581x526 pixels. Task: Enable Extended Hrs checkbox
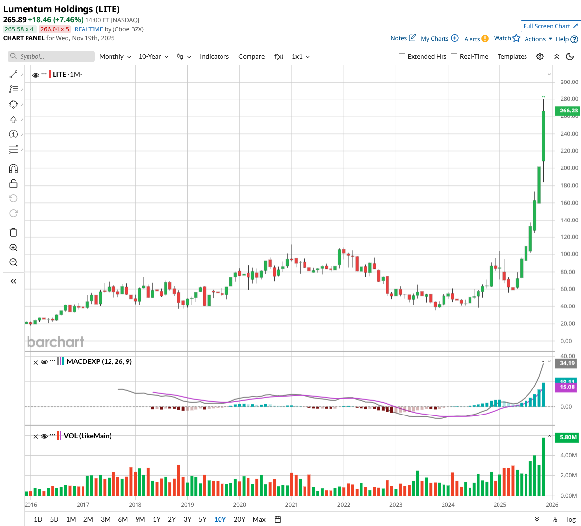click(402, 56)
